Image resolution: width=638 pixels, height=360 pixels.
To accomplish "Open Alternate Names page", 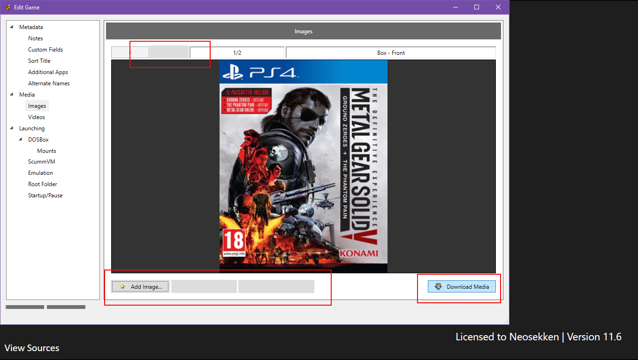I will click(x=49, y=83).
